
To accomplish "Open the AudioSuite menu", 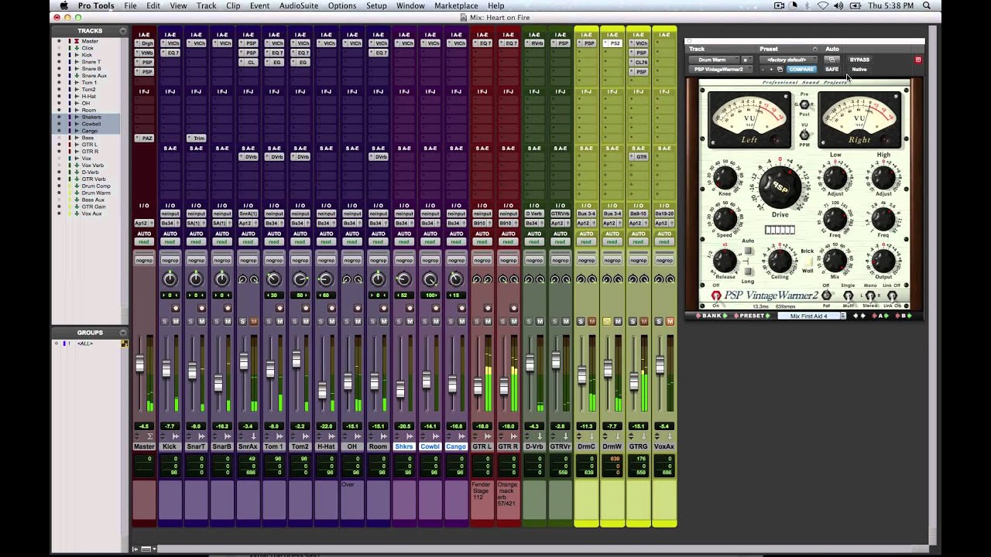I will [x=299, y=5].
